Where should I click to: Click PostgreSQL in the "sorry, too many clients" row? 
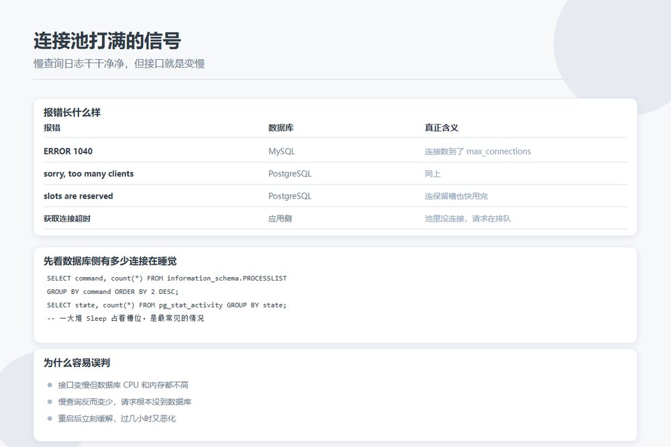[x=290, y=173]
